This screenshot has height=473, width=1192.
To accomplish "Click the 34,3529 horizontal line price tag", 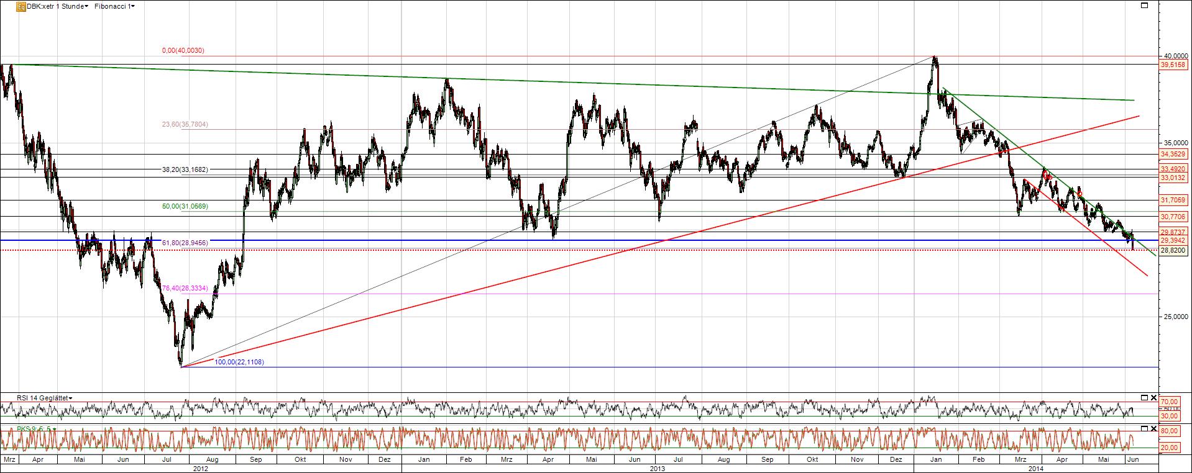I will point(1173,154).
